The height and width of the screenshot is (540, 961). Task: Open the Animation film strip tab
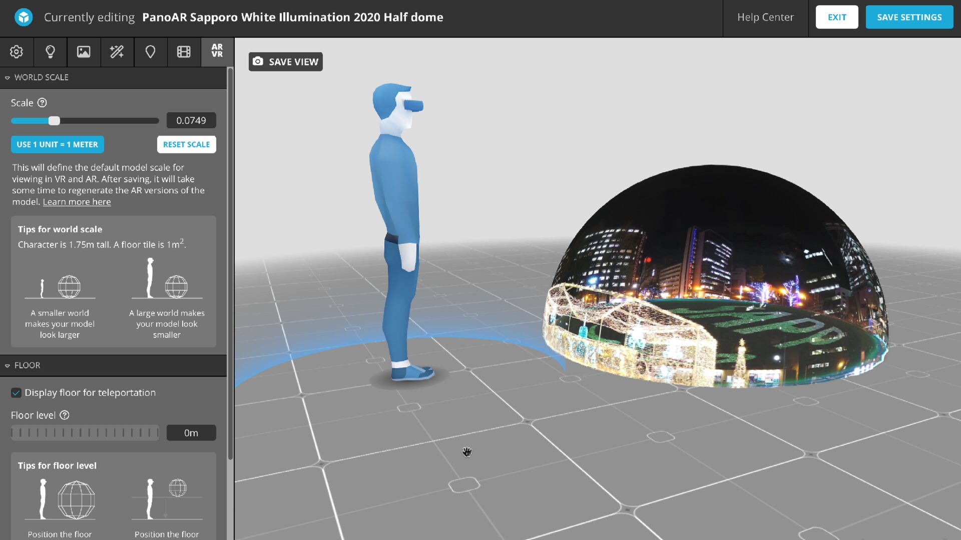184,51
